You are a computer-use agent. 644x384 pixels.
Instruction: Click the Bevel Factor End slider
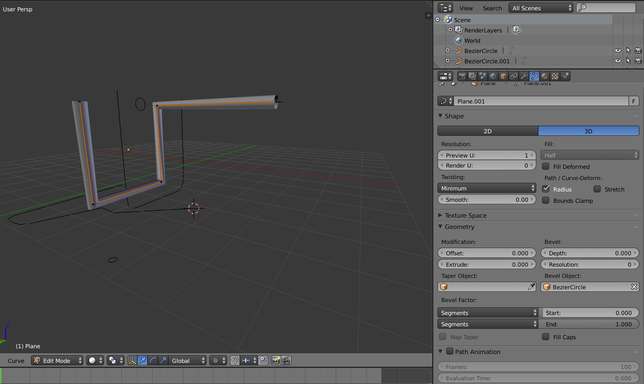point(589,324)
